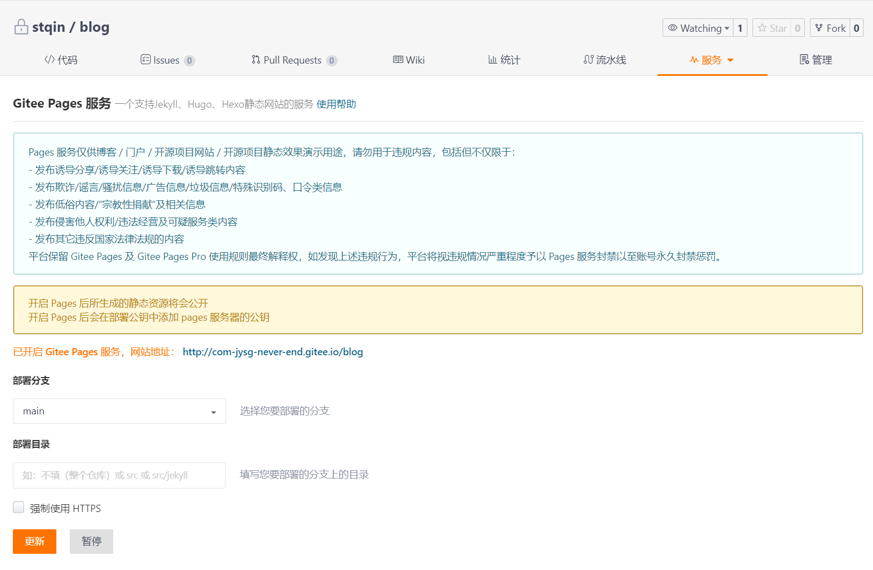873x570 pixels.
Task: Open the com-jysg-never-end.gitee.io/blog site link
Action: (x=273, y=352)
